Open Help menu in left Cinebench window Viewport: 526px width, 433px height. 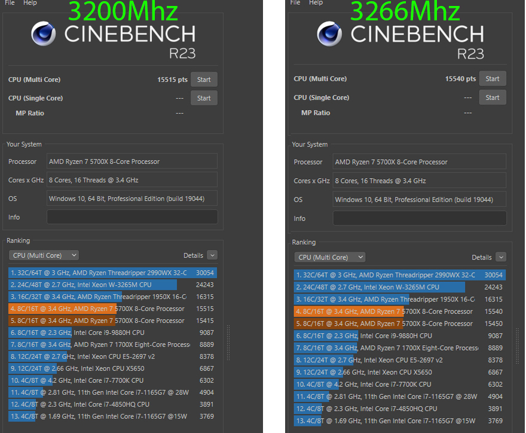30,2
